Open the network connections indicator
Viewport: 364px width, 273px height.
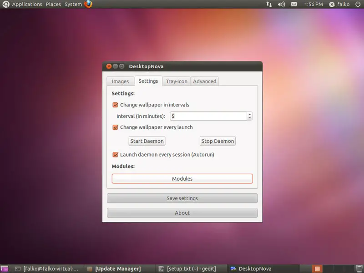[269, 4]
